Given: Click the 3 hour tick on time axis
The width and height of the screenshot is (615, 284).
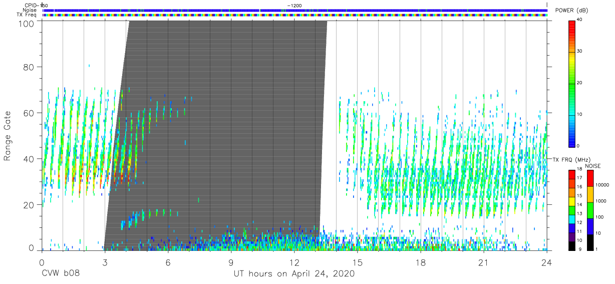Looking at the screenshot, I should click(105, 262).
